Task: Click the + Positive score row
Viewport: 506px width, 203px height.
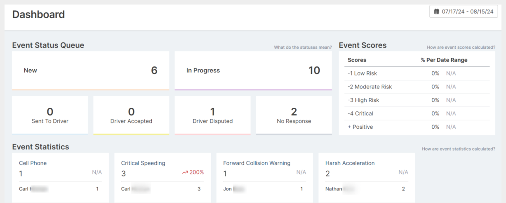Action: pos(417,127)
